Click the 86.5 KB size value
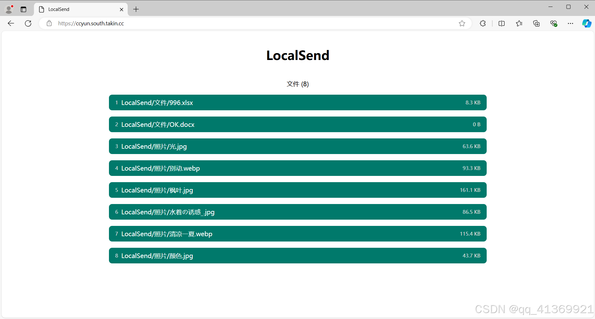This screenshot has width=595, height=319. pyautogui.click(x=471, y=212)
